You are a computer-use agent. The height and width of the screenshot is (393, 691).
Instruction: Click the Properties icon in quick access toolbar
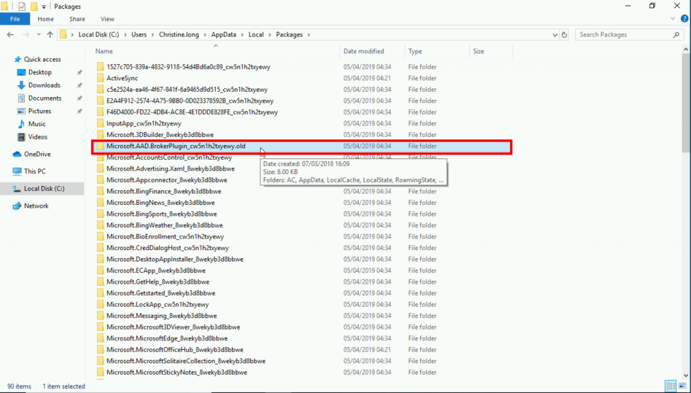[x=22, y=6]
